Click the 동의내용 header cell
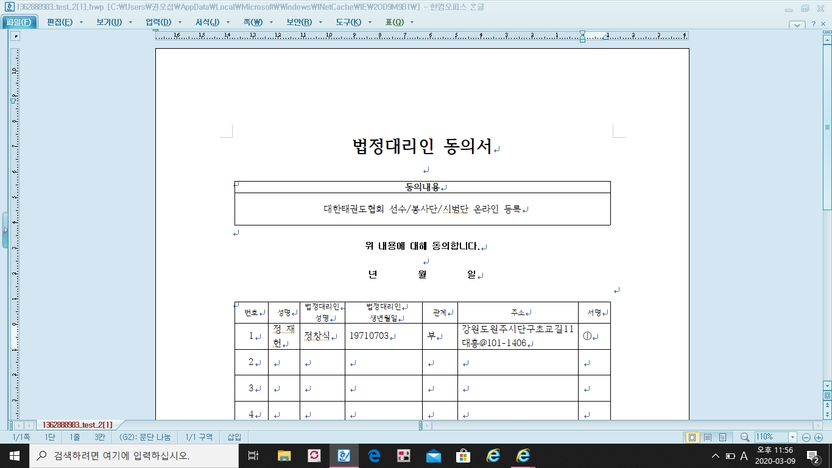The height and width of the screenshot is (468, 832). tap(423, 187)
